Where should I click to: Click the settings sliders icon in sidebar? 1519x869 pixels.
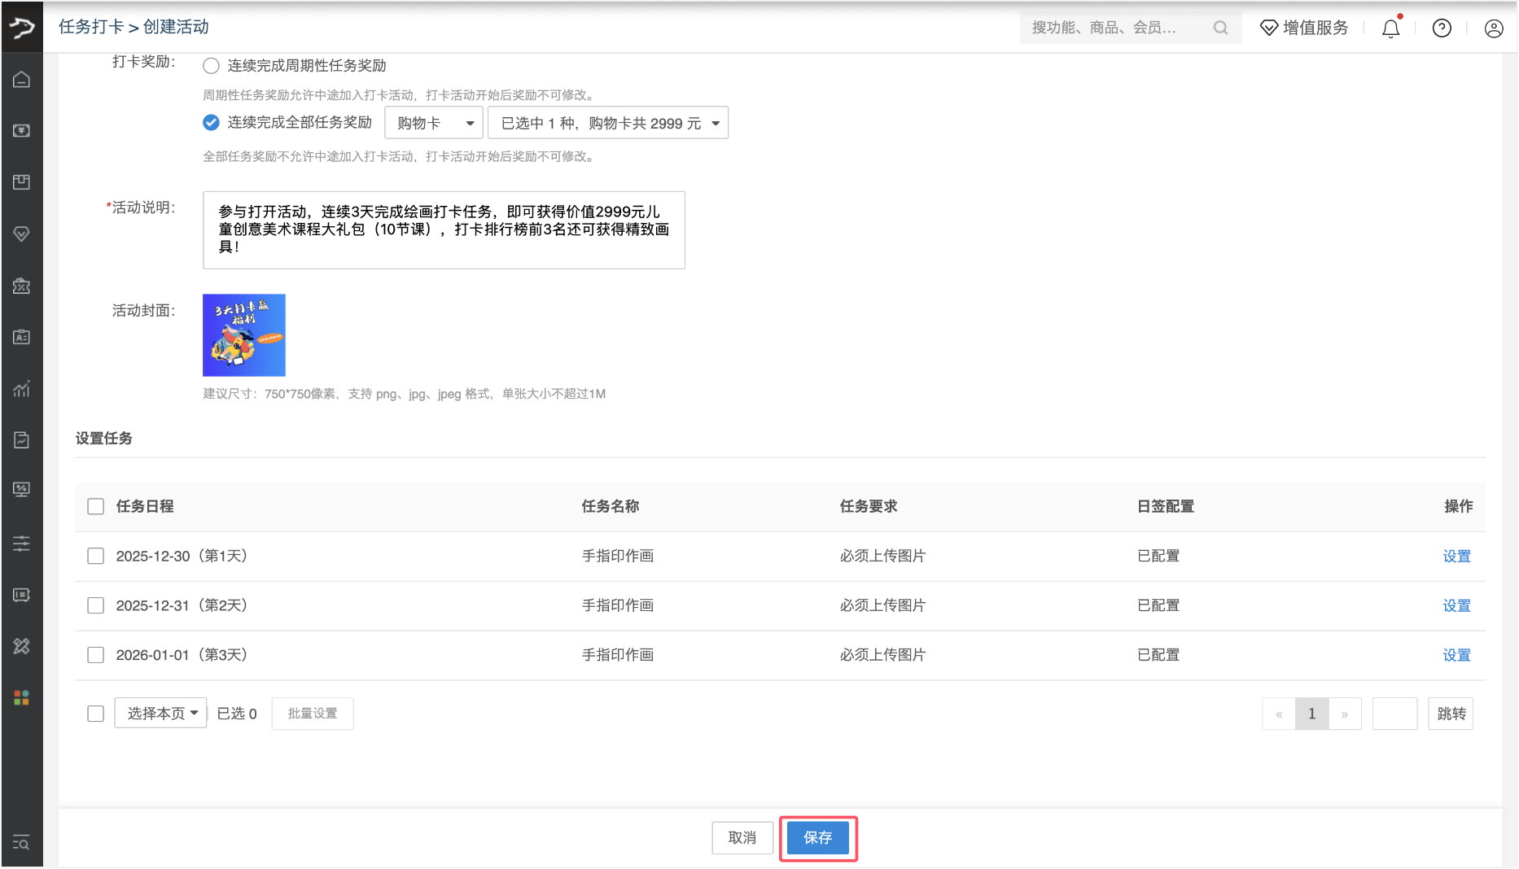point(22,544)
